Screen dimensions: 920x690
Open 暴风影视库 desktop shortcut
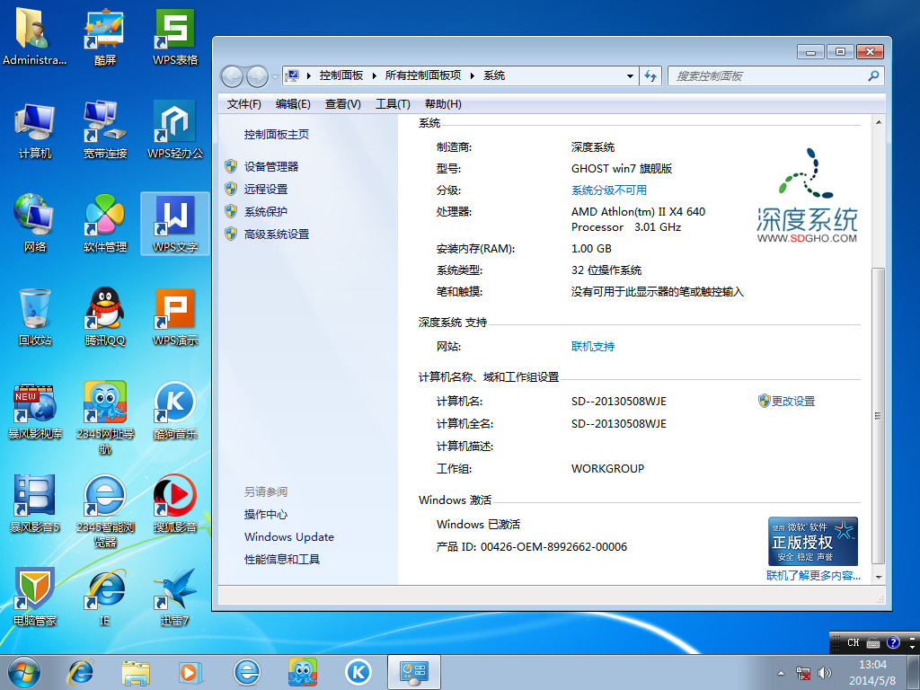pos(34,411)
